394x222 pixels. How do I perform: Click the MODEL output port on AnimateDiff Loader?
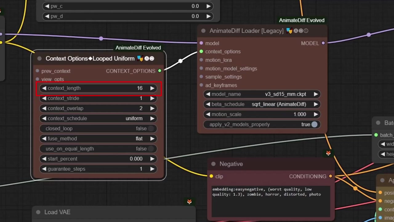323,43
